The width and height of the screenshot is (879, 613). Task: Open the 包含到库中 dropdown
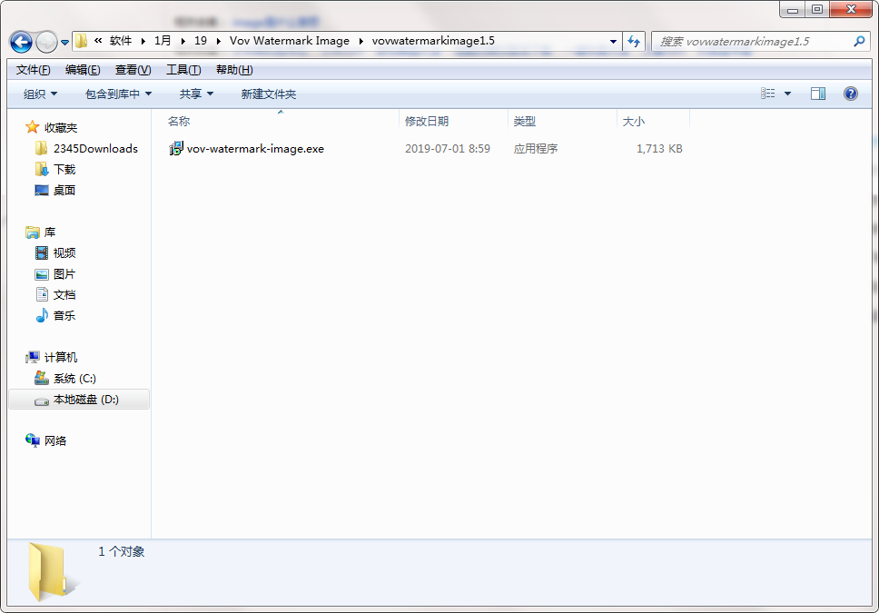[x=118, y=94]
